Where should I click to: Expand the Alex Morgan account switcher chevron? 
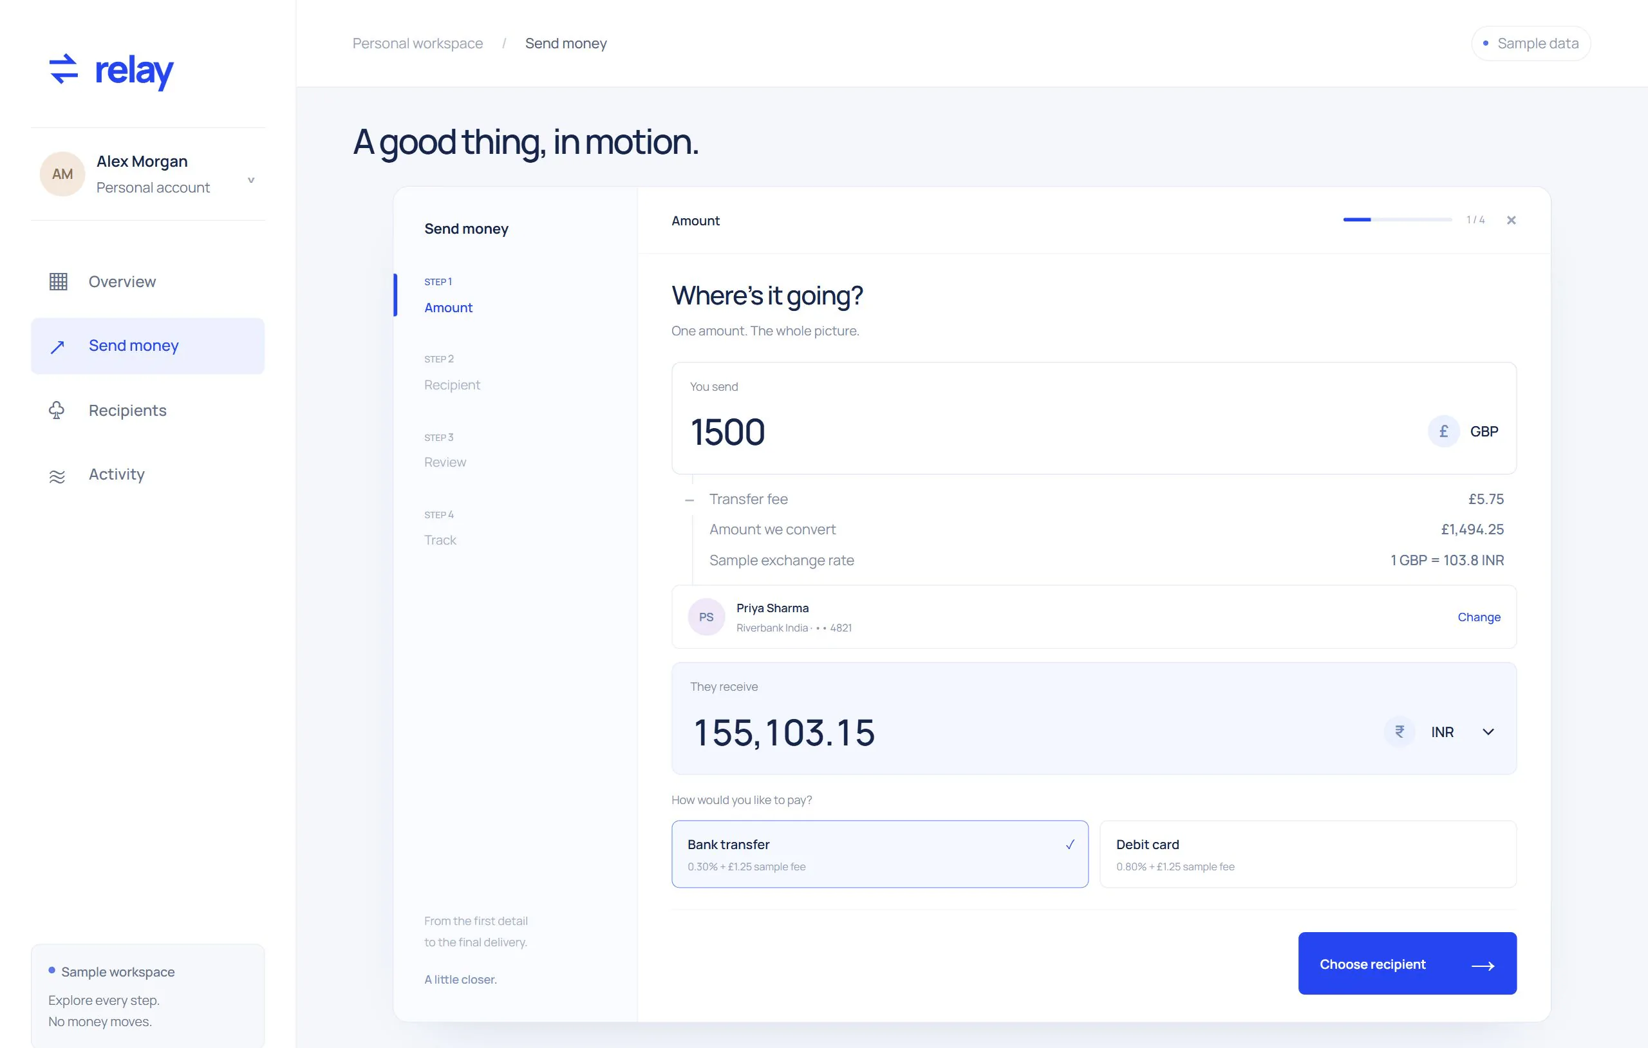pos(251,180)
